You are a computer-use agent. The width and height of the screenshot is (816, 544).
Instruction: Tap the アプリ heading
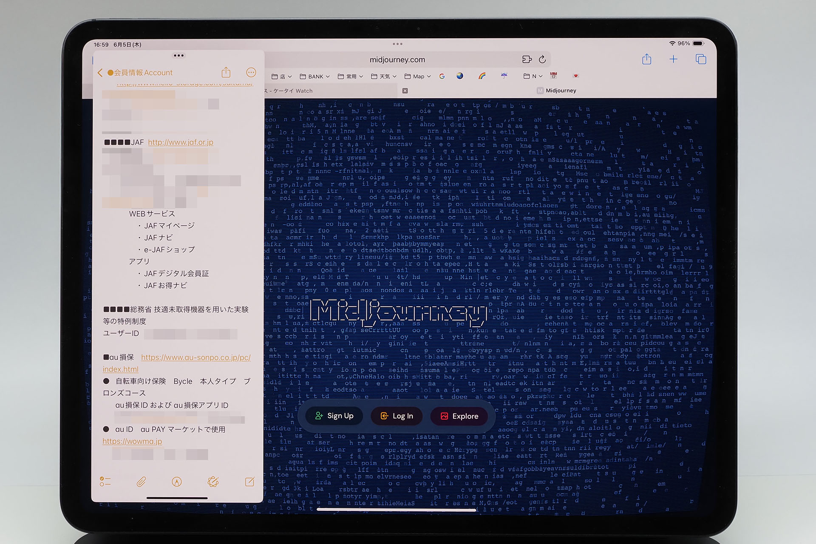[139, 261]
